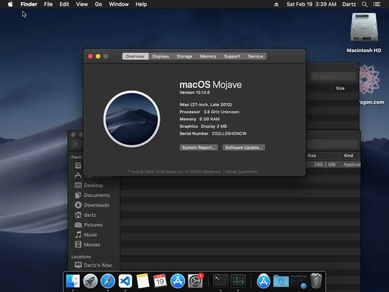Screen dimensions: 389x292
Task: Launch Launchpad rocket icon in Dock
Action: tap(90, 281)
